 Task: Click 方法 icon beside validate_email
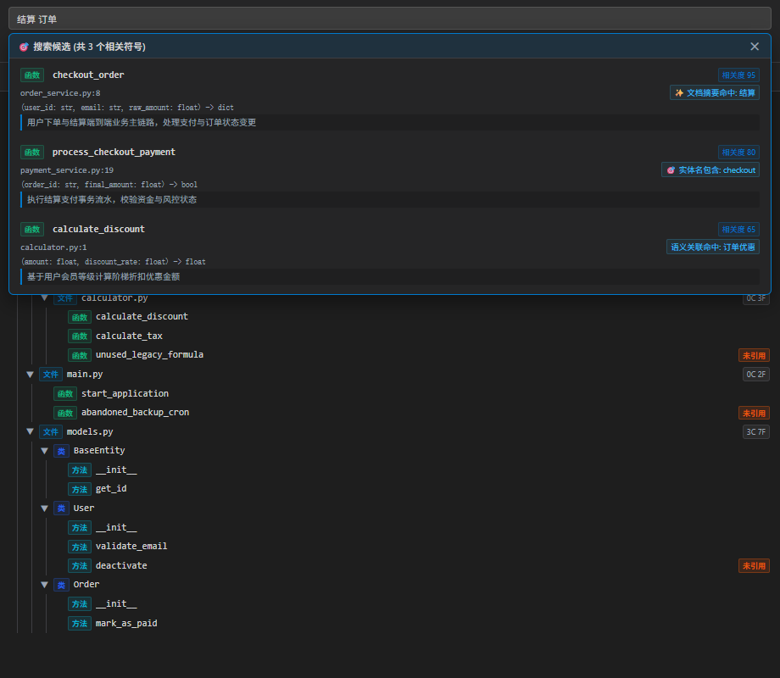80,547
